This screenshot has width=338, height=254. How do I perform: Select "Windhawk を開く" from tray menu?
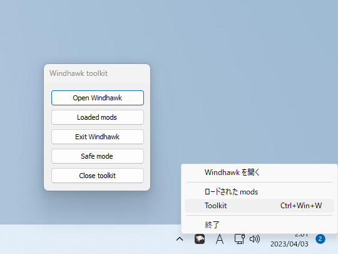pos(259,172)
